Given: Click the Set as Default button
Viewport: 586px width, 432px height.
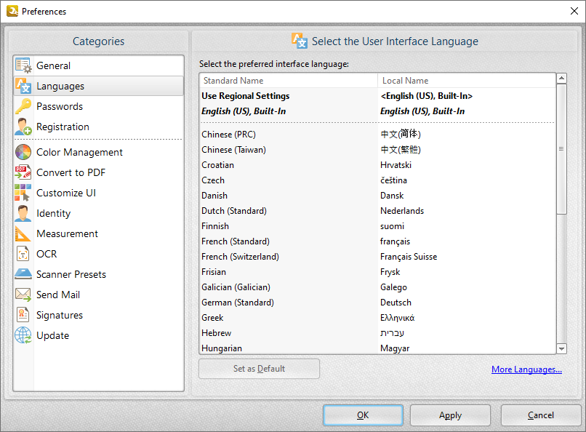Looking at the screenshot, I should coord(259,369).
